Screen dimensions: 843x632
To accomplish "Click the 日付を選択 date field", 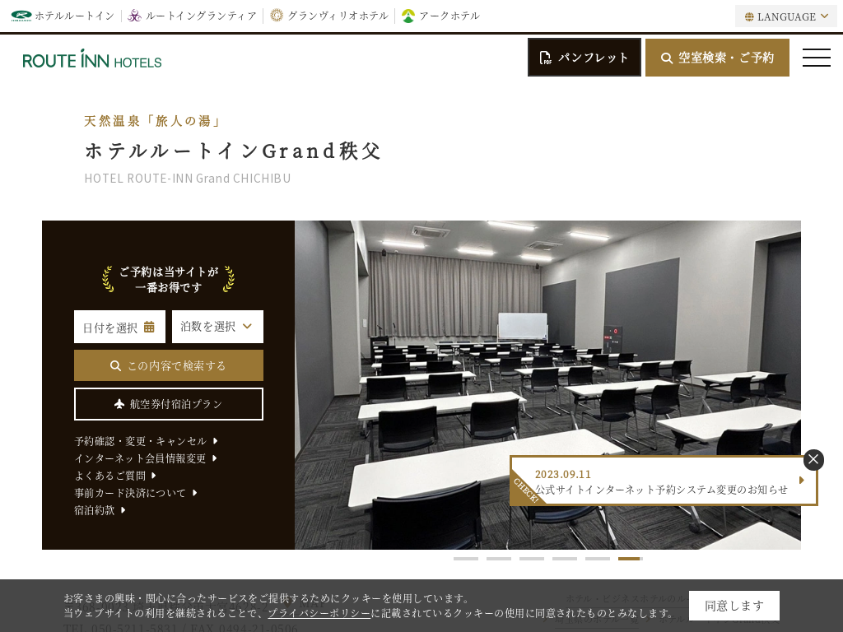I will click(x=120, y=327).
